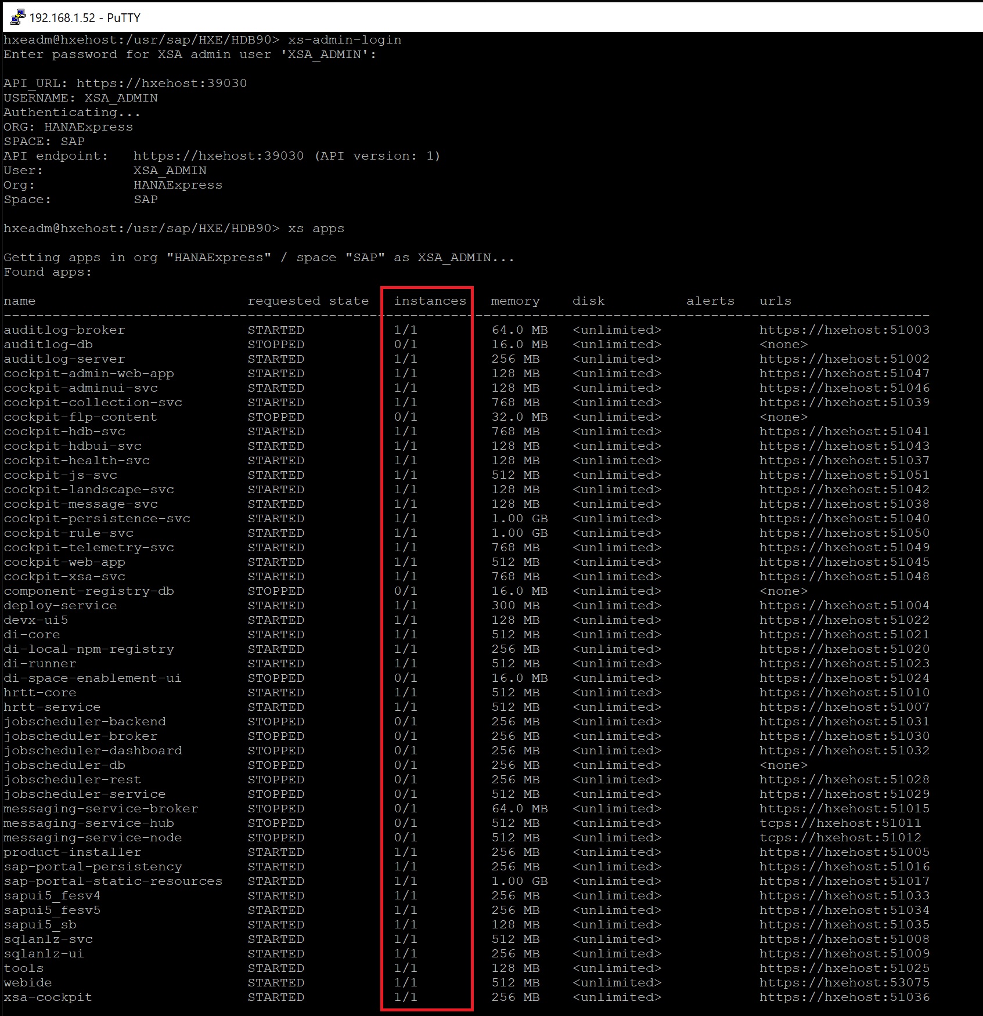
Task: Click the "xs-admin-login" command text
Action: click(344, 40)
